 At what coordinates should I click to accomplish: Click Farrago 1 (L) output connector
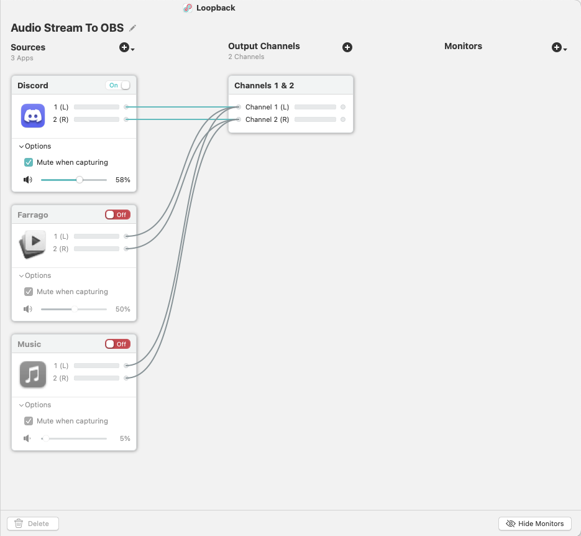tap(126, 236)
